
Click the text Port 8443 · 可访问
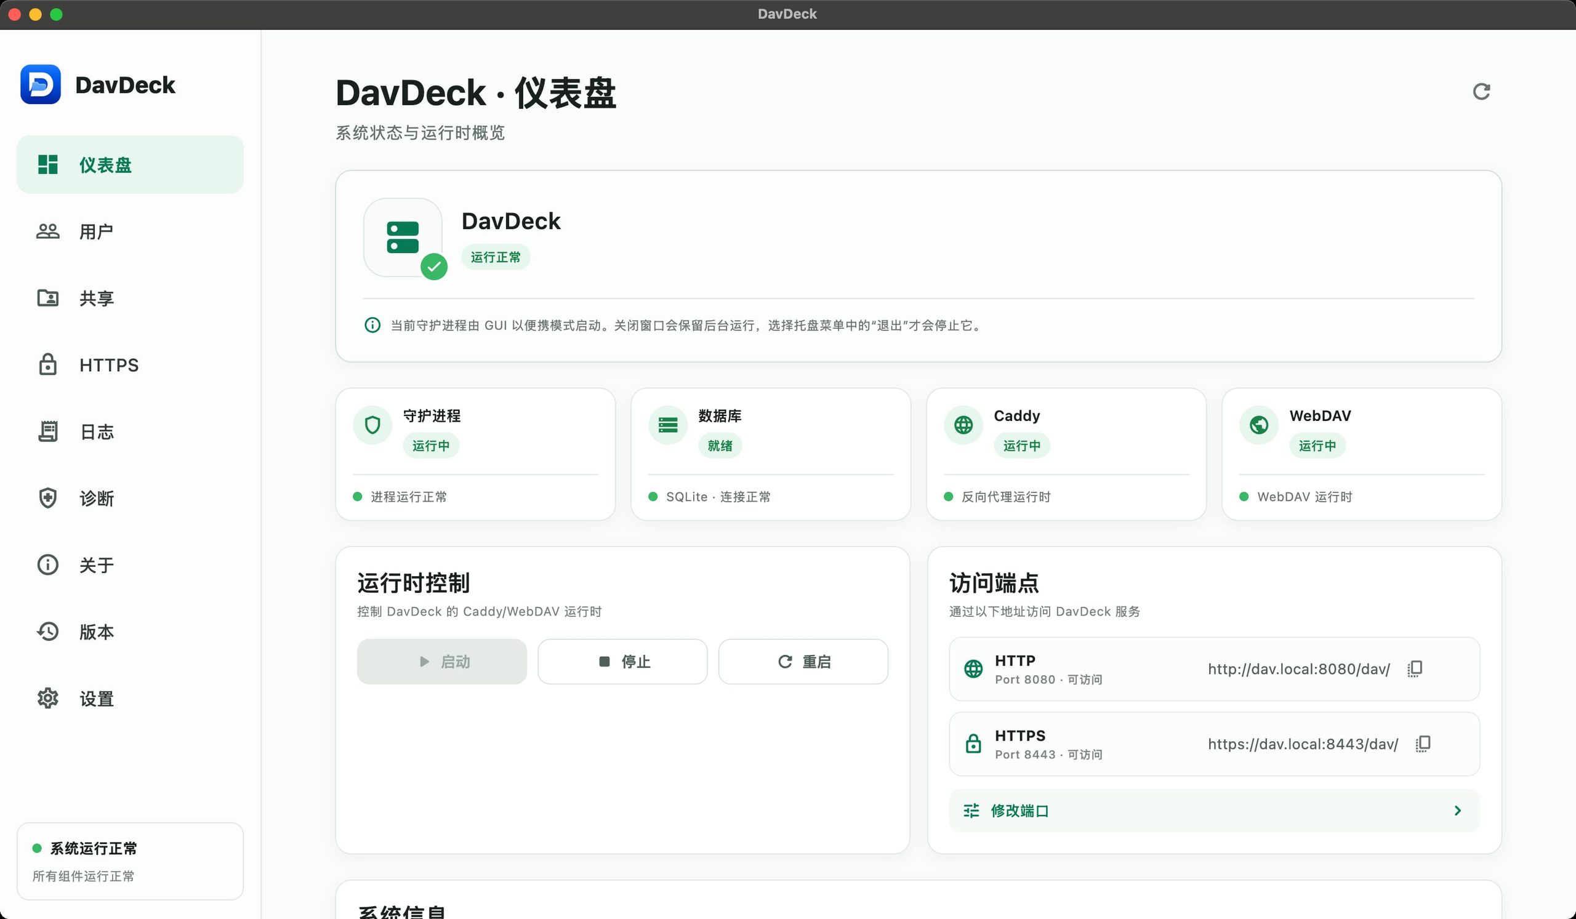[x=1049, y=755]
